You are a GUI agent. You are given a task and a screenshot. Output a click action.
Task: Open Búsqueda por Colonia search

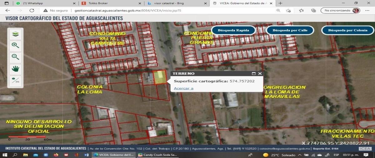tap(347, 30)
